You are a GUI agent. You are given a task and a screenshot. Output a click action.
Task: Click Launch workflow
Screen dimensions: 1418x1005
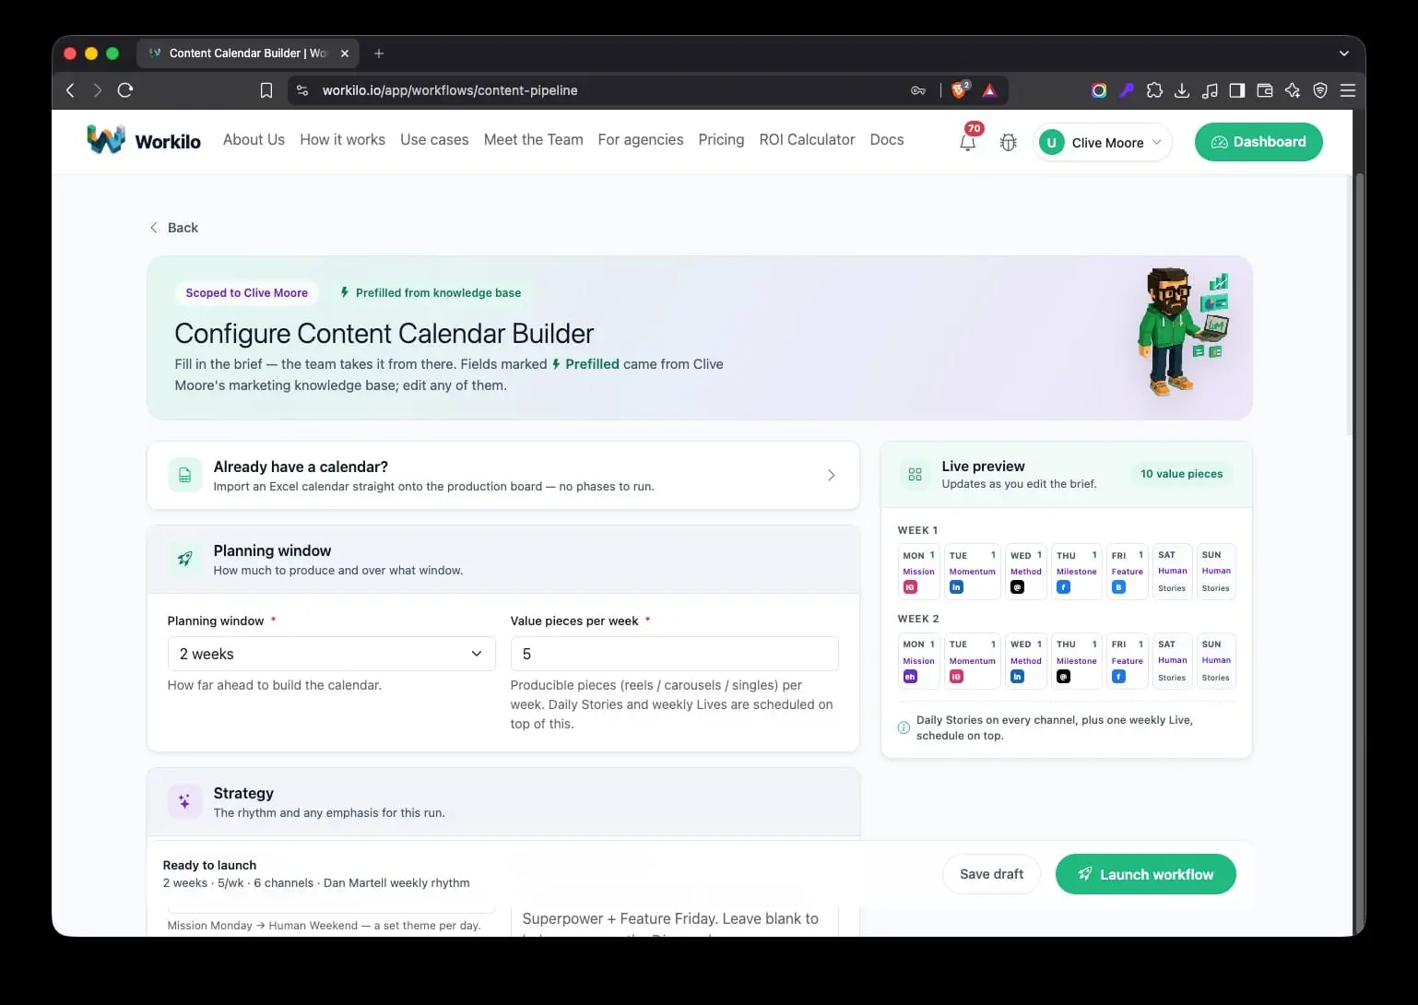(1145, 874)
